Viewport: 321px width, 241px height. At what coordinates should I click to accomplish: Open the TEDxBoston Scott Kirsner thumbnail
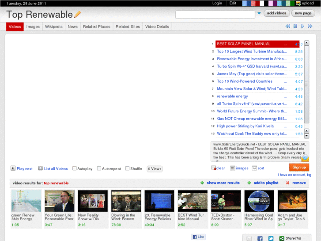point(226,201)
